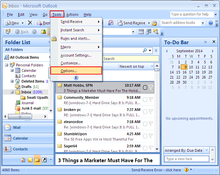Click the Outlook Today icon in web toolbar
The height and width of the screenshot is (175, 220).
coord(8,32)
